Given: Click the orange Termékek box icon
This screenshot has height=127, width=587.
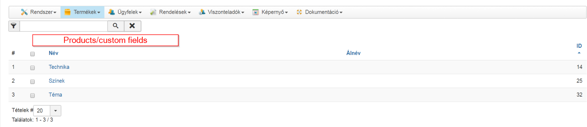Looking at the screenshot, I should (68, 12).
